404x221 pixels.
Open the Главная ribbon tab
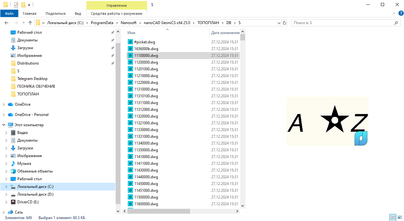coord(29,13)
